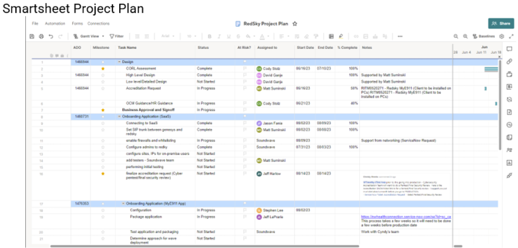Zoom out the Gantt chart

[x=456, y=36]
